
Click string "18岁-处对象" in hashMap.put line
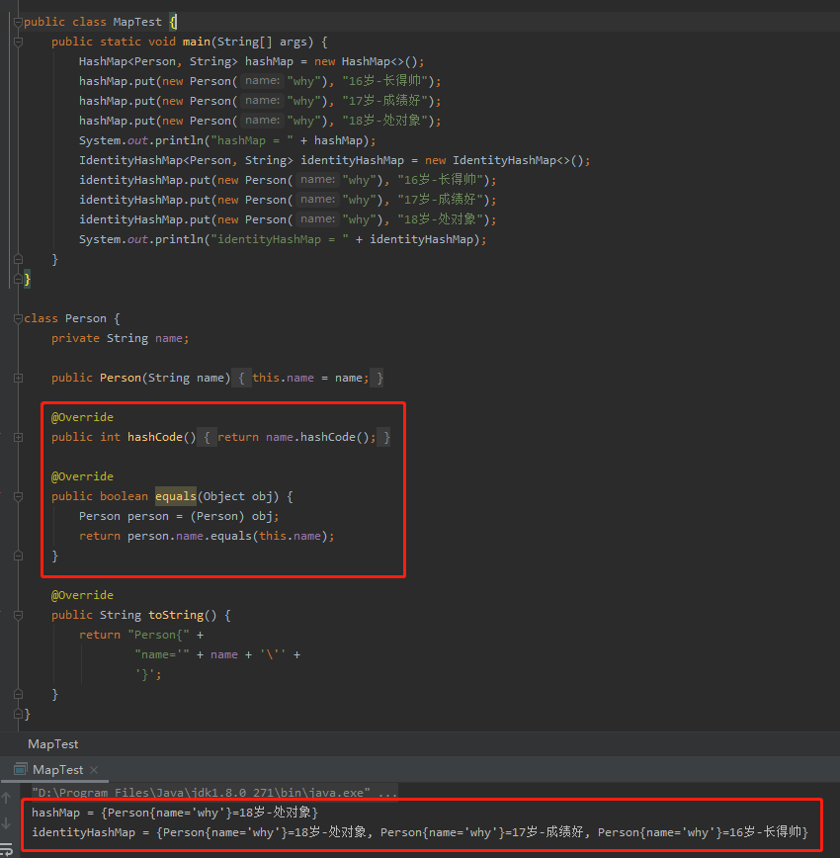point(384,121)
